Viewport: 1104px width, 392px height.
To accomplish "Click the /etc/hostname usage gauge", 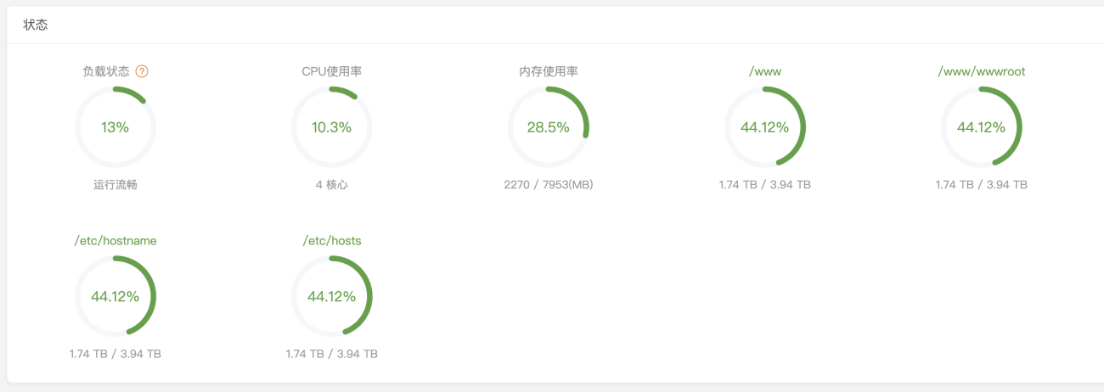I will pyautogui.click(x=115, y=297).
